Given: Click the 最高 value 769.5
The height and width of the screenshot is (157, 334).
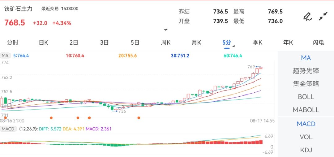Looking at the screenshot, I should coord(275,11).
